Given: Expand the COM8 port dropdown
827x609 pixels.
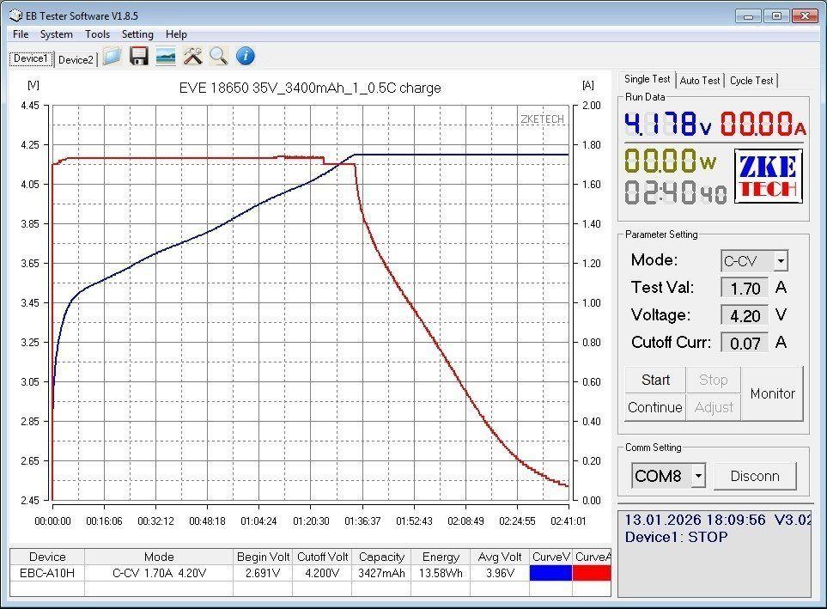Looking at the screenshot, I should tap(699, 475).
